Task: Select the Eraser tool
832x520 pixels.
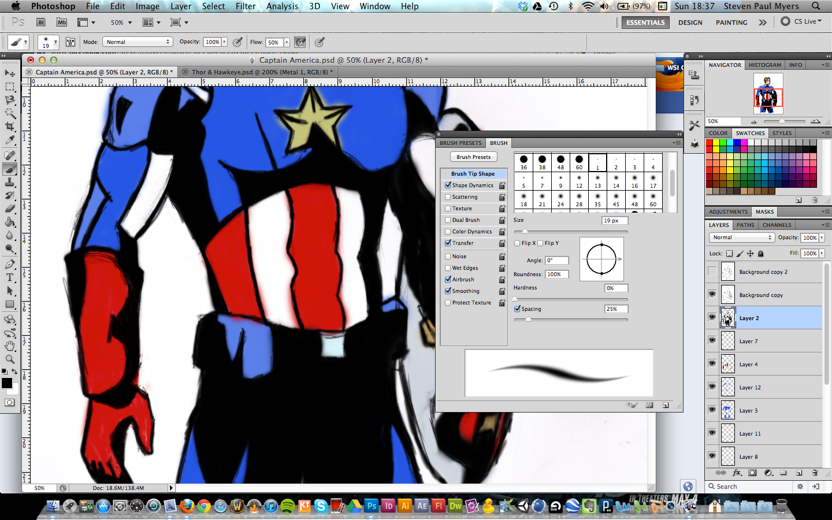Action: click(x=10, y=209)
